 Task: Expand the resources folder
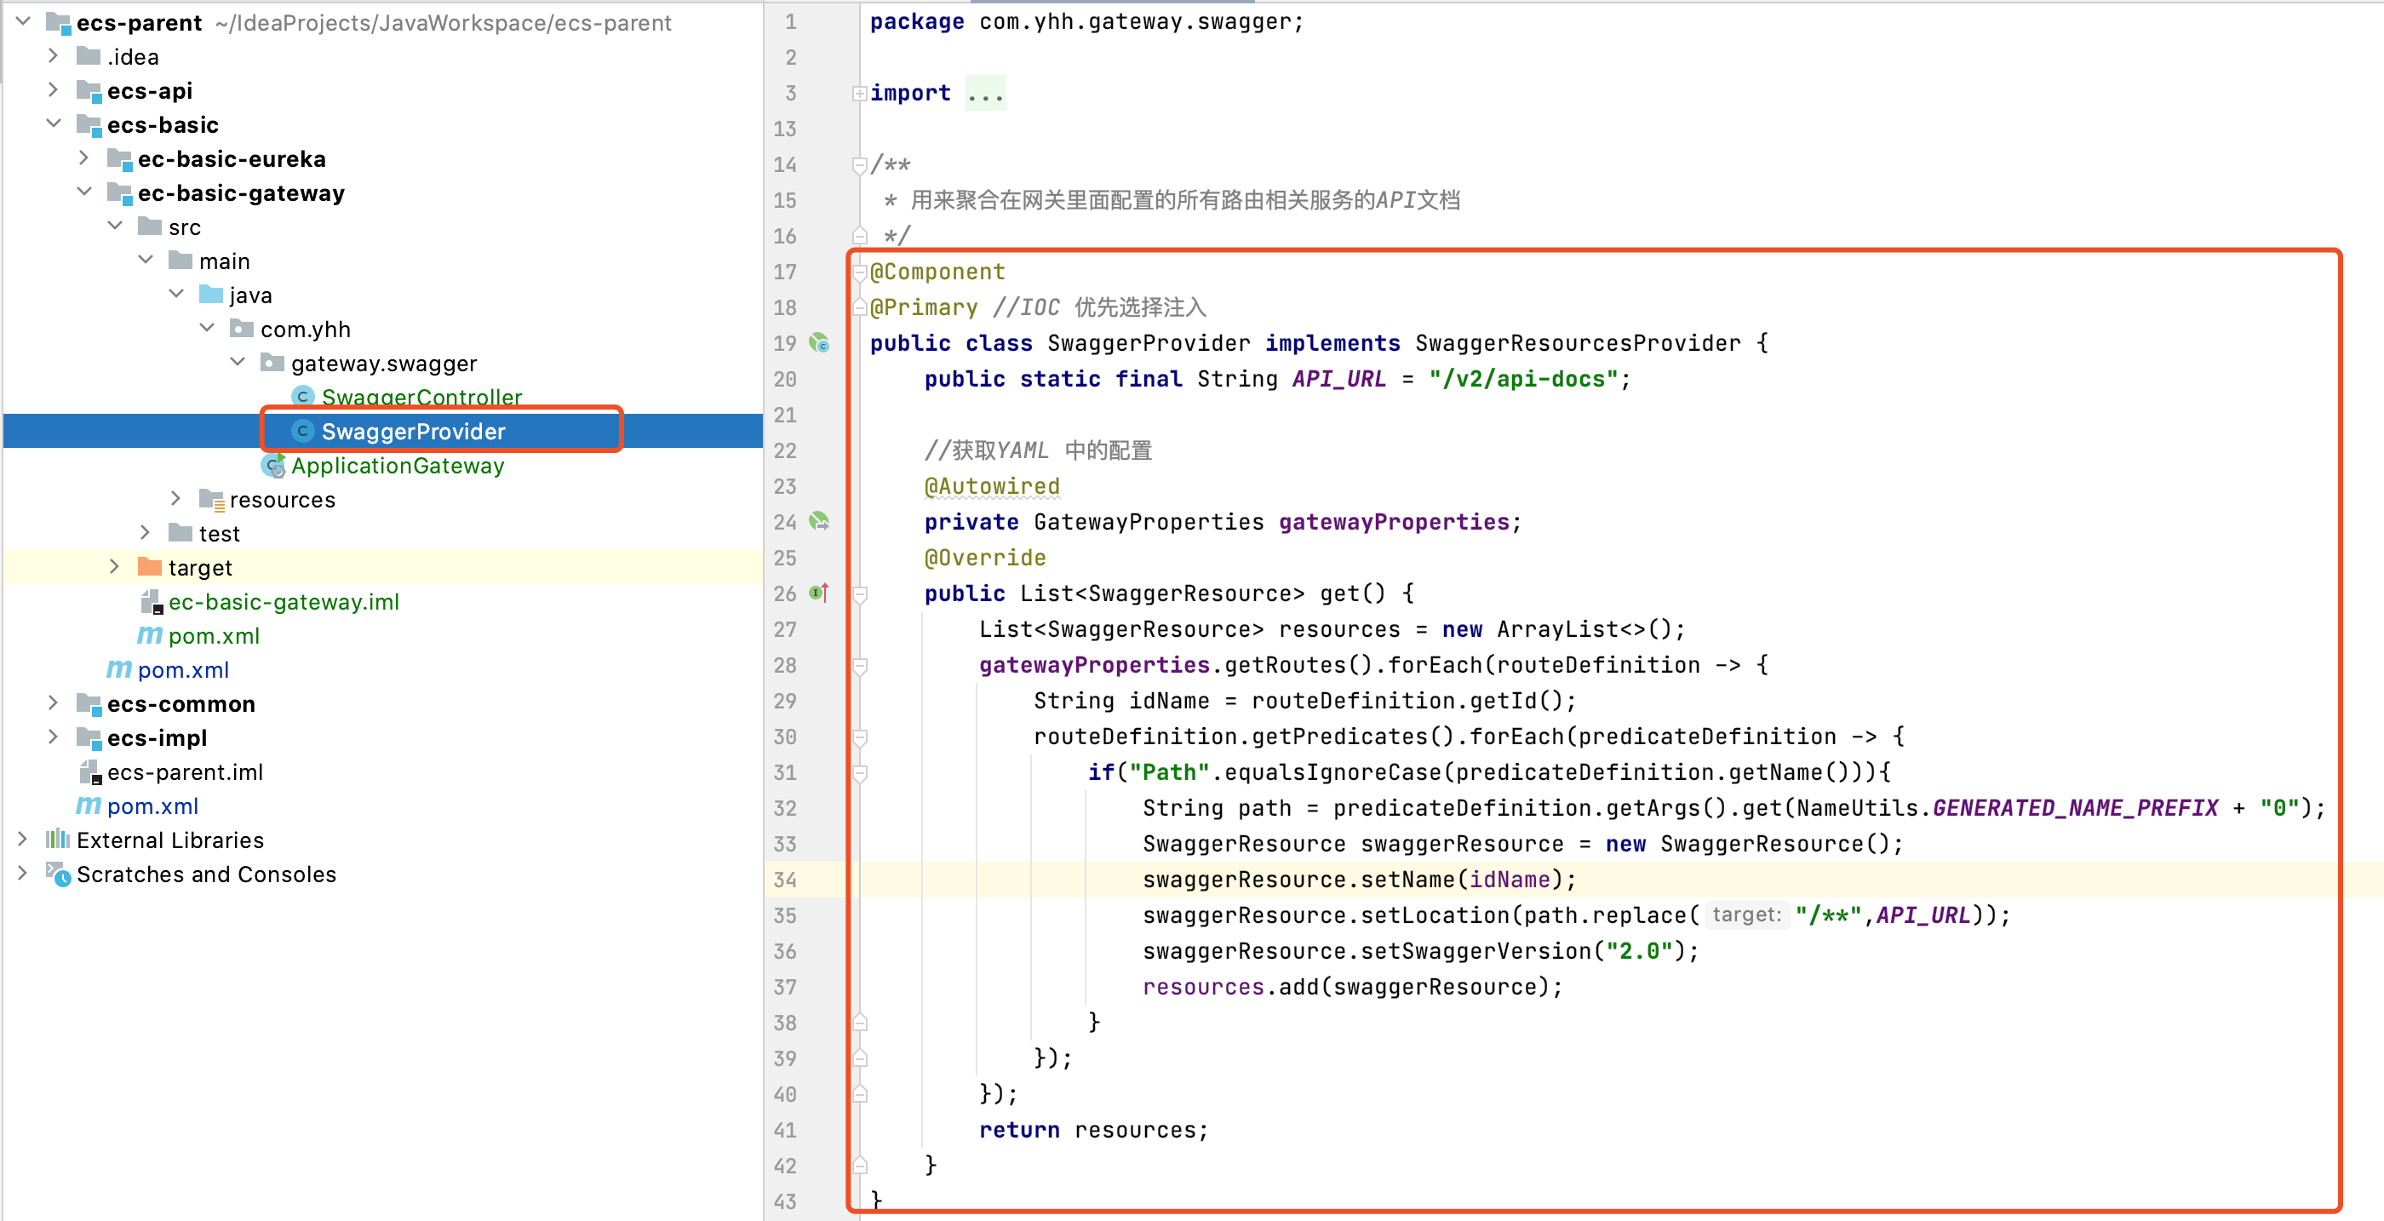[176, 499]
